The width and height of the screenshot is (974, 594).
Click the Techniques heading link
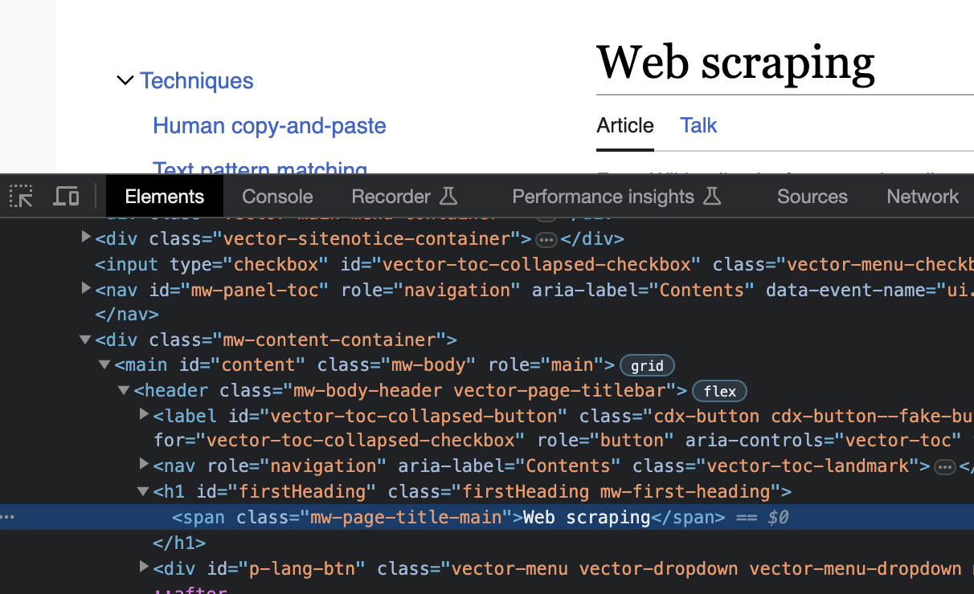pos(196,80)
